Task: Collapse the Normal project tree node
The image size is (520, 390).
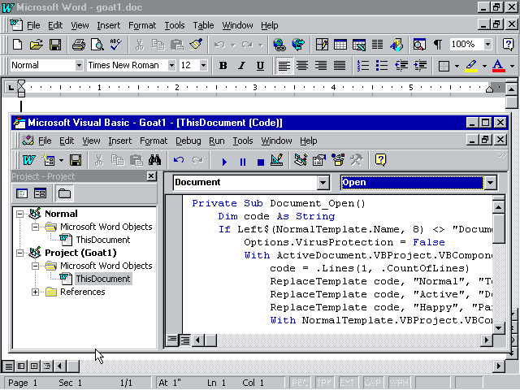Action: [19, 214]
